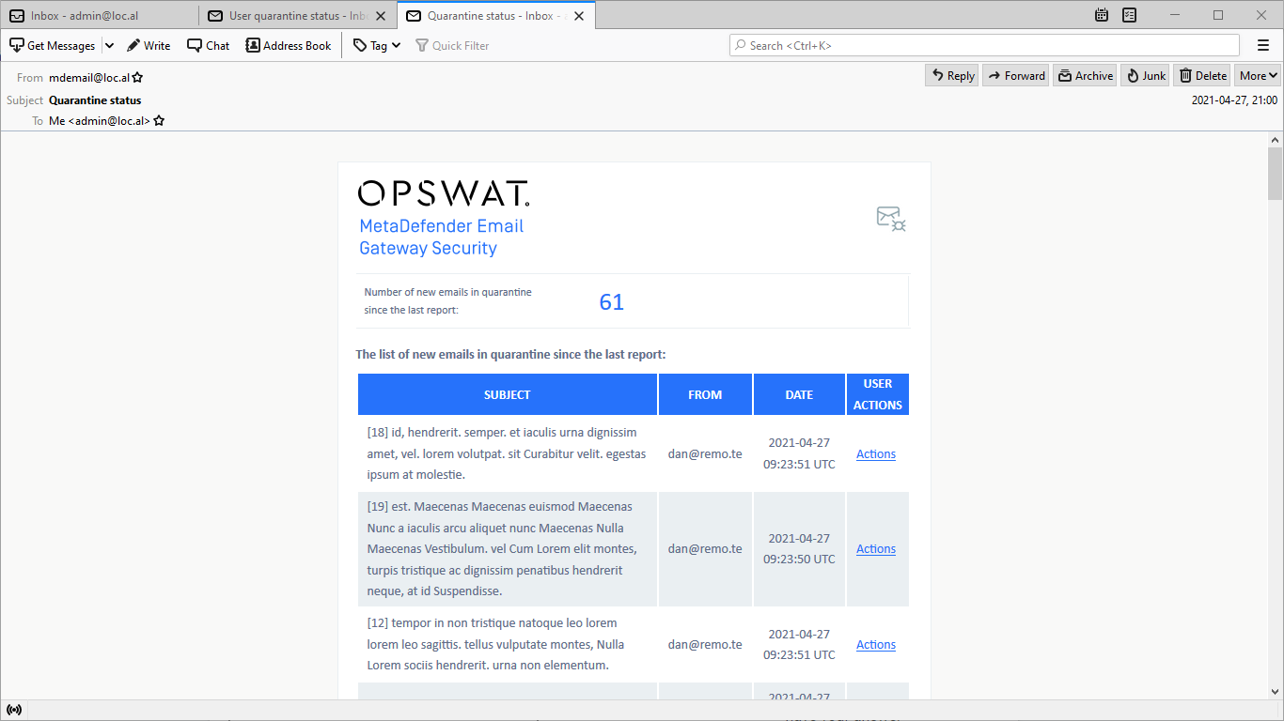Screen dimensions: 1284x721
Task: Click the MetaDefender Email Gateway Security heading
Action: [441, 238]
